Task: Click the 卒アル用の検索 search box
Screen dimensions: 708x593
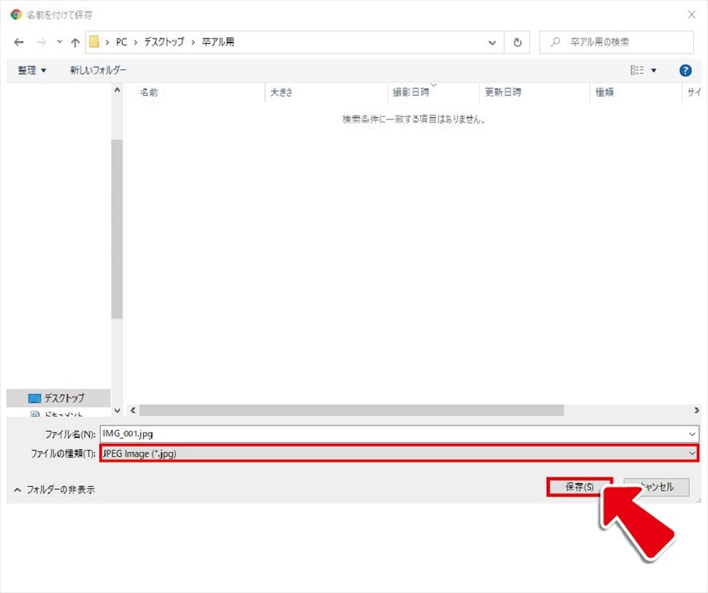Action: [x=616, y=42]
